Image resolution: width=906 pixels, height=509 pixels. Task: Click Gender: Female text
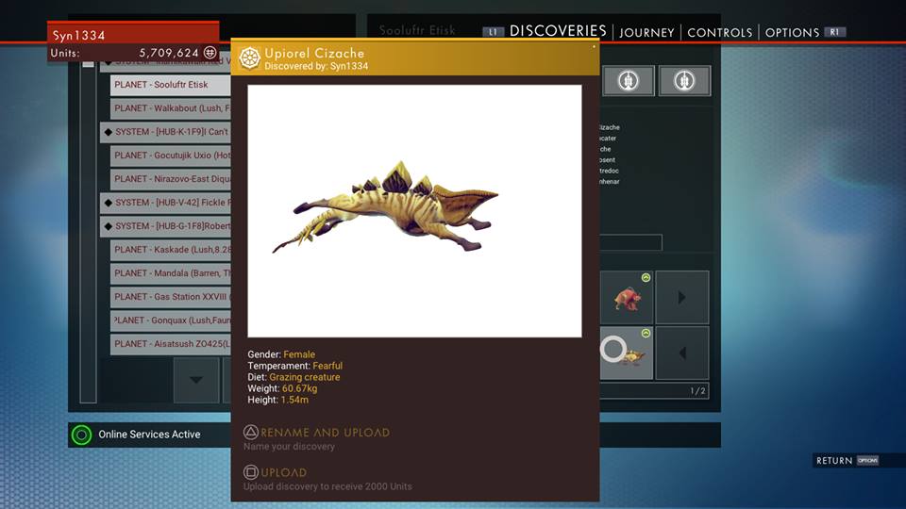[x=281, y=354]
